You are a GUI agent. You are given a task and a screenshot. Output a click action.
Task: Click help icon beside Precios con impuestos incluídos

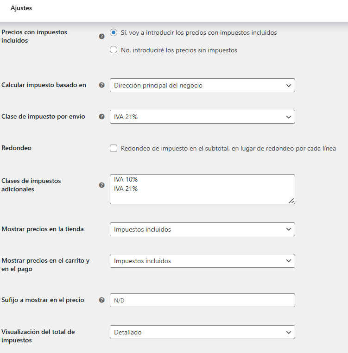[x=101, y=36]
